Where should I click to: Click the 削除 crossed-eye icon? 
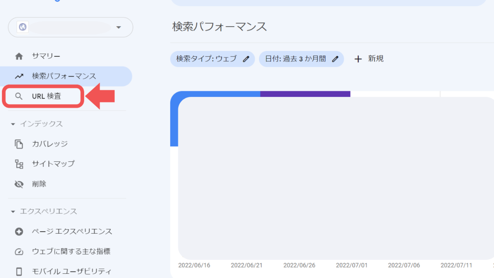[19, 184]
